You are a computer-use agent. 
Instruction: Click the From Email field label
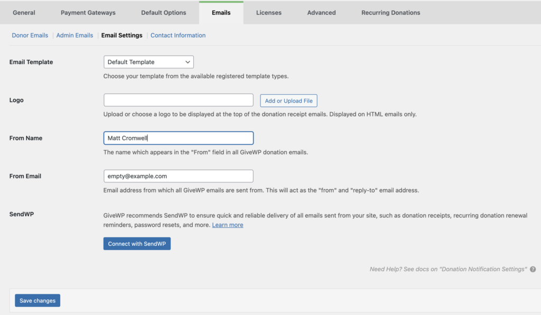(25, 176)
